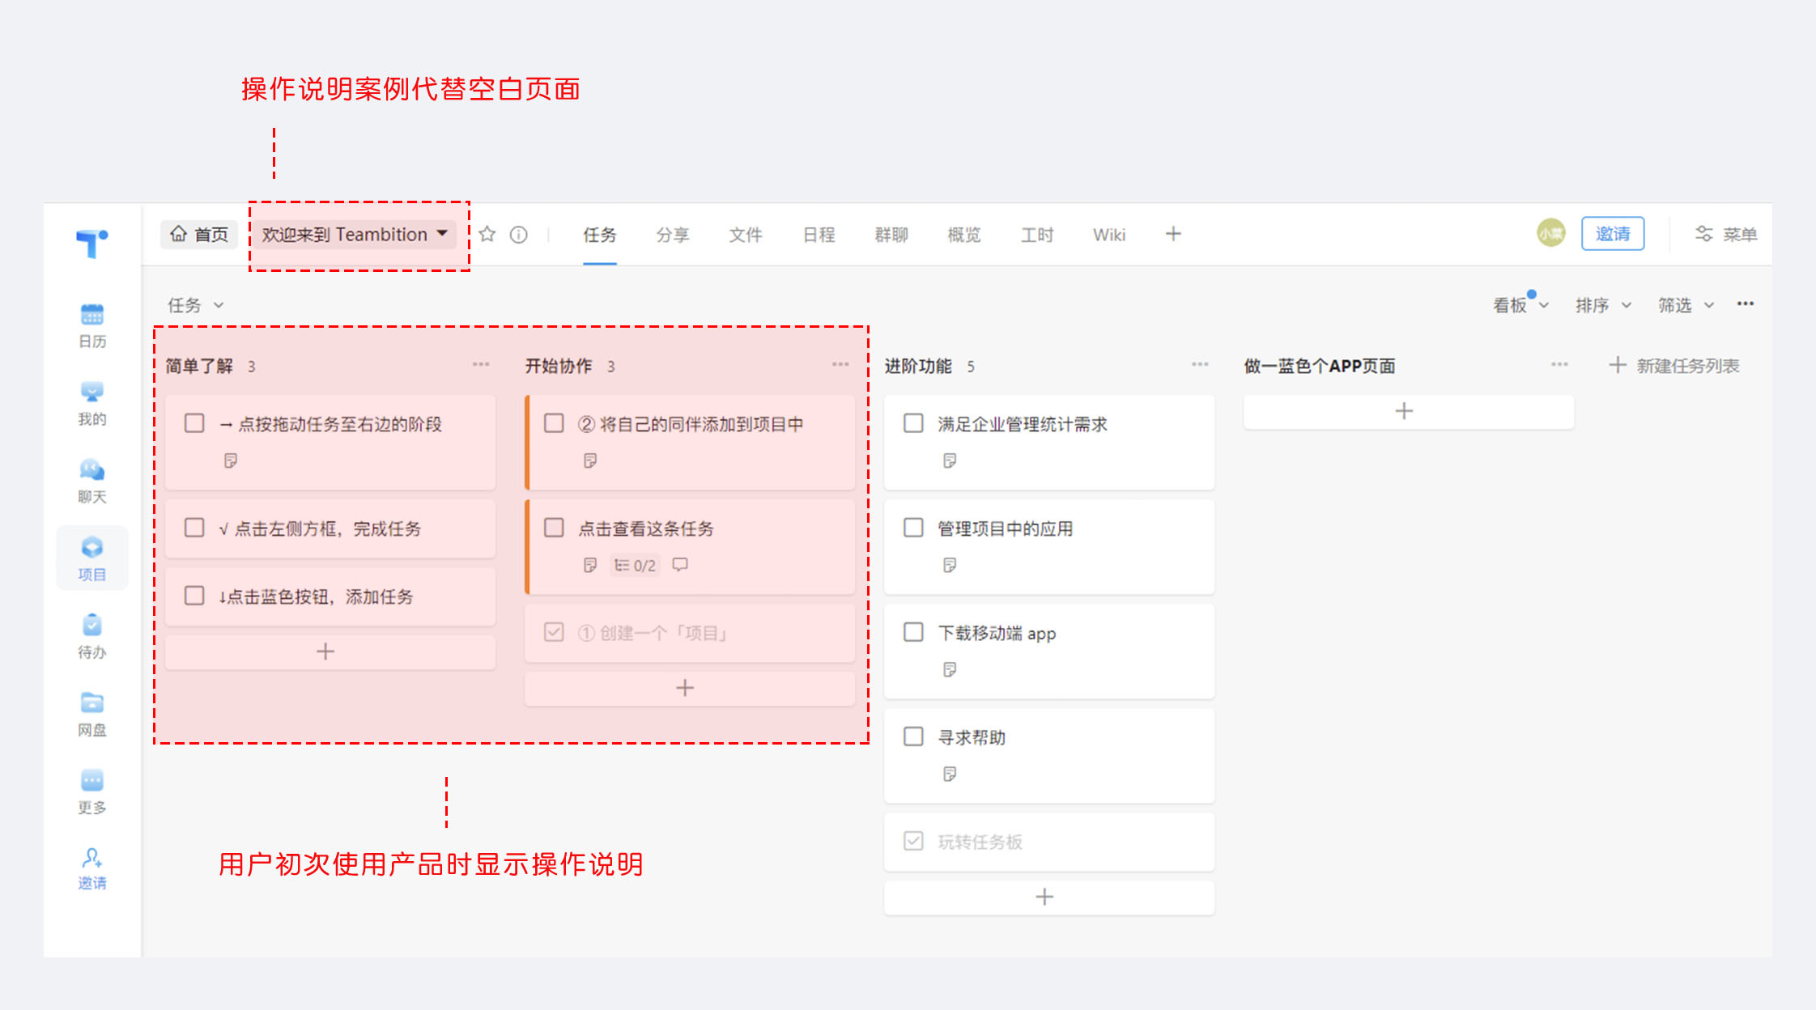Click the blue 邀请 button at top
Screen dimensions: 1816x1010
pos(1612,234)
